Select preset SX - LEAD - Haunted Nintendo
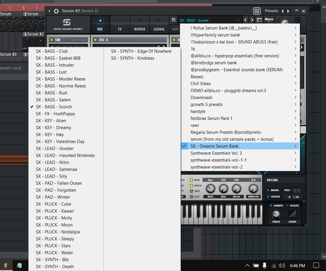This screenshot has height=271, width=326. (66, 155)
